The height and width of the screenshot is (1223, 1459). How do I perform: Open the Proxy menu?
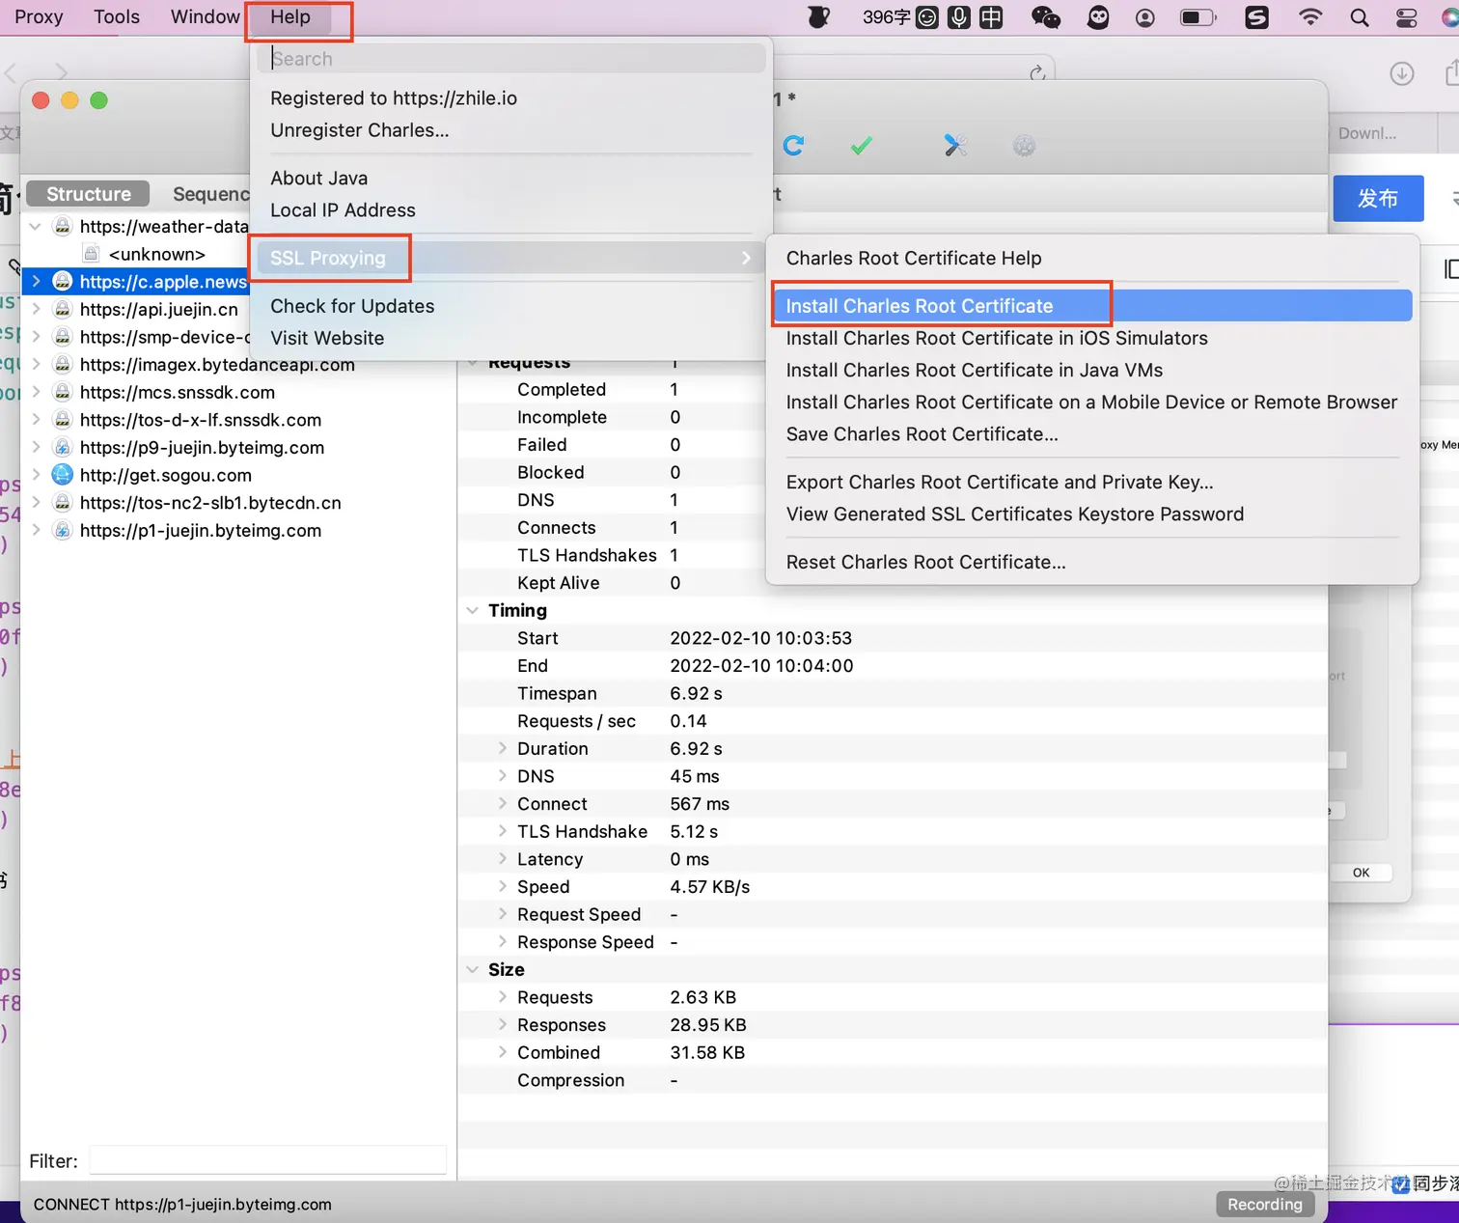pyautogui.click(x=39, y=16)
